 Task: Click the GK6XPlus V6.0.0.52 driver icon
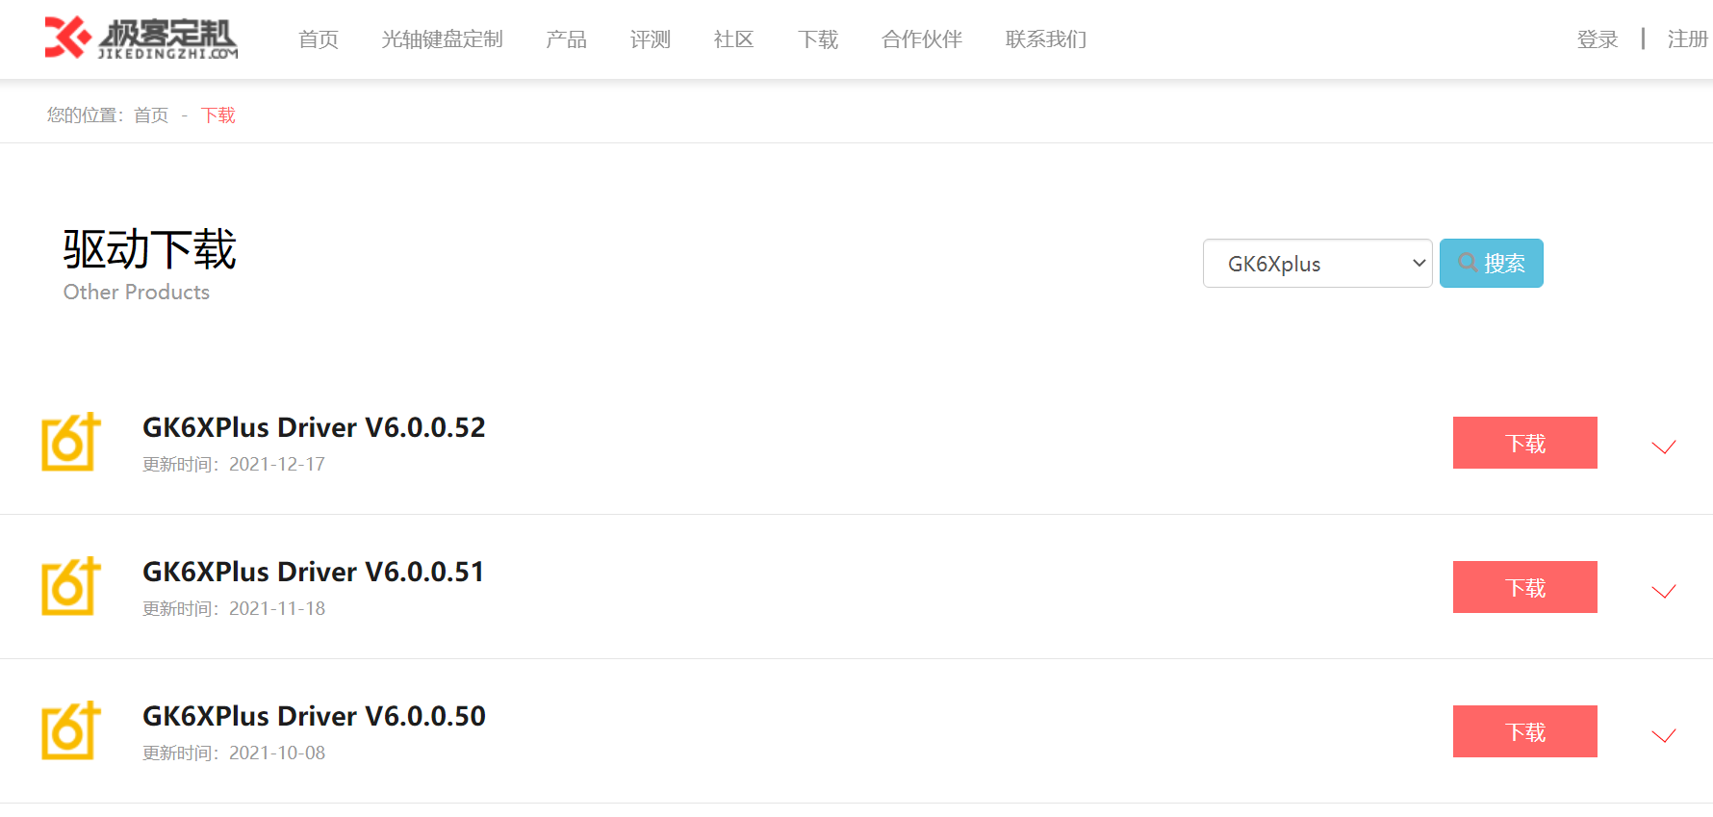point(71,443)
